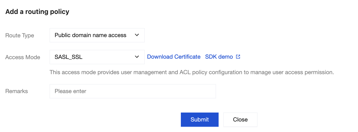
Task: Click the Access Mode chevron arrow
Action: click(x=137, y=57)
